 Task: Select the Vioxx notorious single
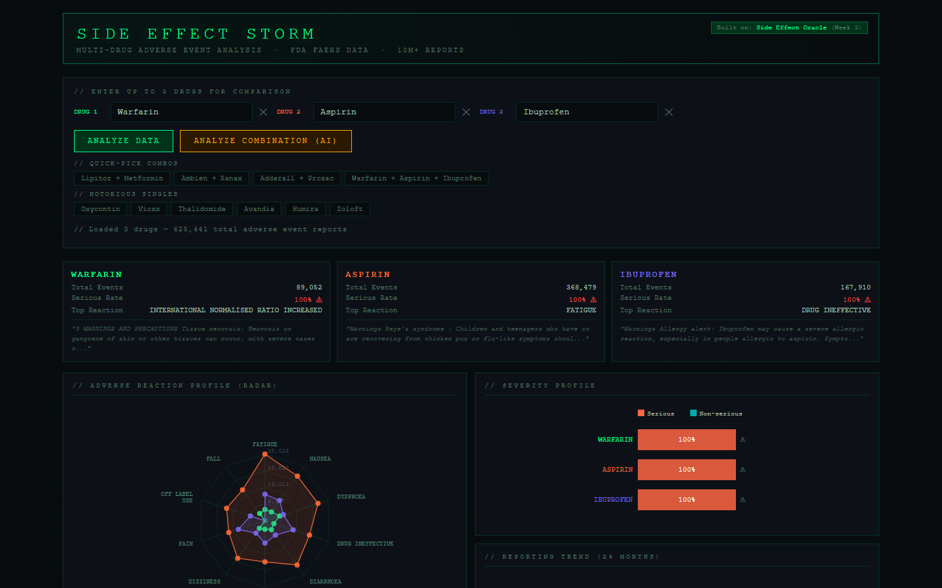[x=149, y=209]
